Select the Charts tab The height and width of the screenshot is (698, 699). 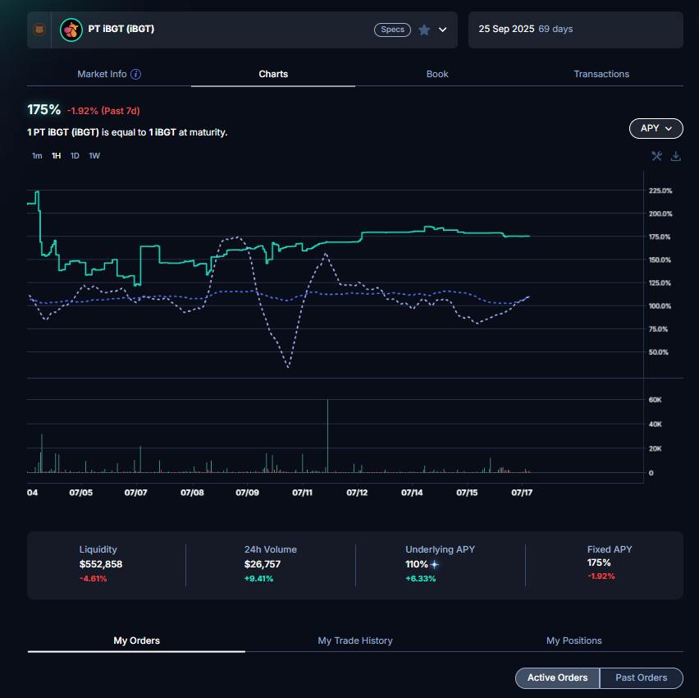(273, 74)
